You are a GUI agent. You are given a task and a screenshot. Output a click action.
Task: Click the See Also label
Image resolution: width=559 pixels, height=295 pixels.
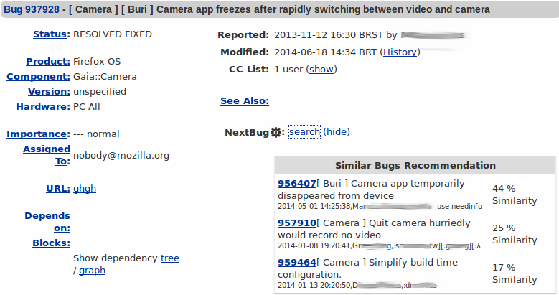[245, 101]
